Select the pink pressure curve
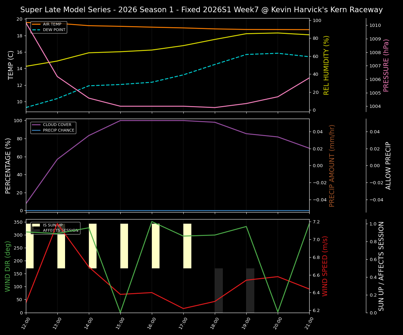The height and width of the screenshot is (335, 403). coord(175,106)
